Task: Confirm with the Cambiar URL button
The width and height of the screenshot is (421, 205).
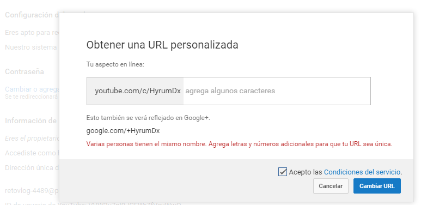Action: pos(377,186)
